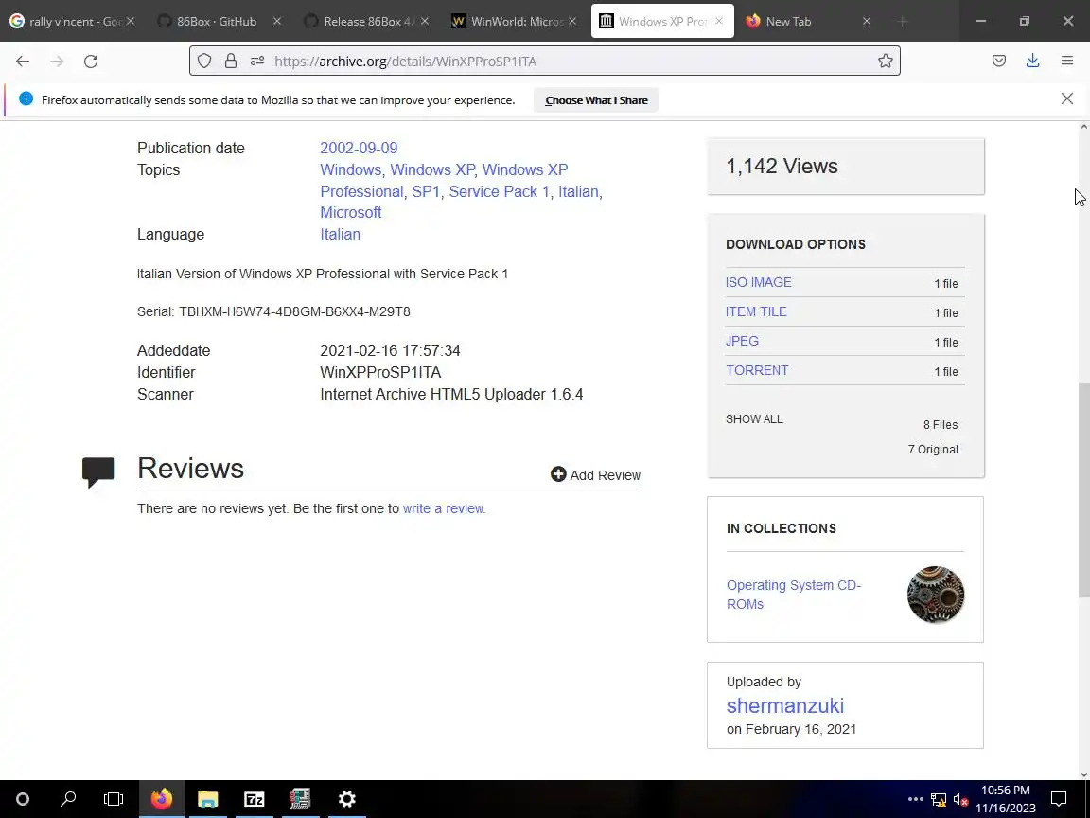The image size is (1090, 818).
Task: Open a new browser tab
Action: pos(903,22)
